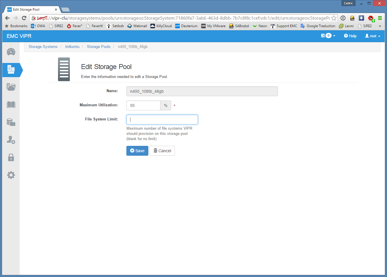Open the Help link in header
Image resolution: width=387 pixels, height=277 pixels.
click(350, 36)
